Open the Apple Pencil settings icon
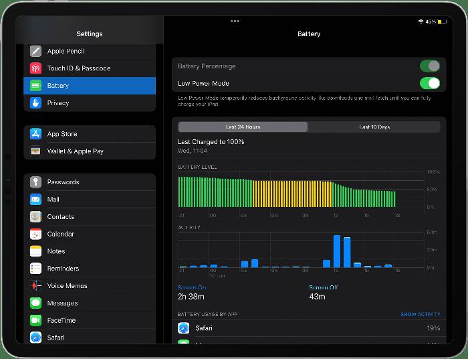The height and width of the screenshot is (359, 468). click(x=35, y=51)
